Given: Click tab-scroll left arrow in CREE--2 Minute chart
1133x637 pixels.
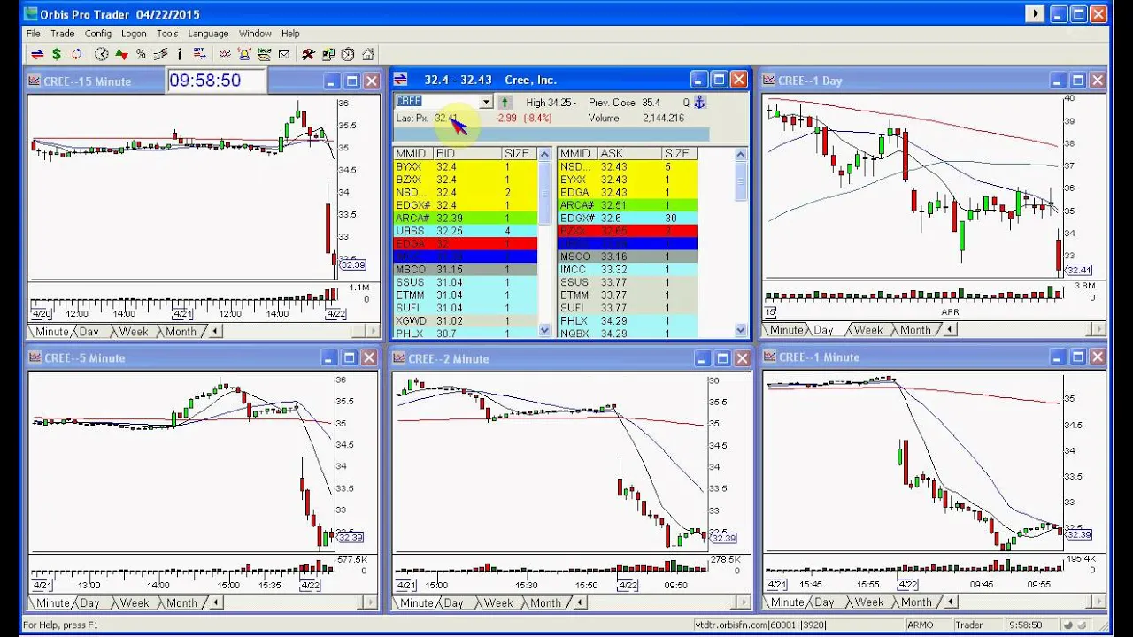Looking at the screenshot, I should (580, 603).
